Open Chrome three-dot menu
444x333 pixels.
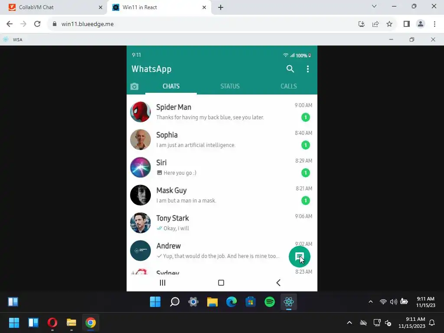434,24
